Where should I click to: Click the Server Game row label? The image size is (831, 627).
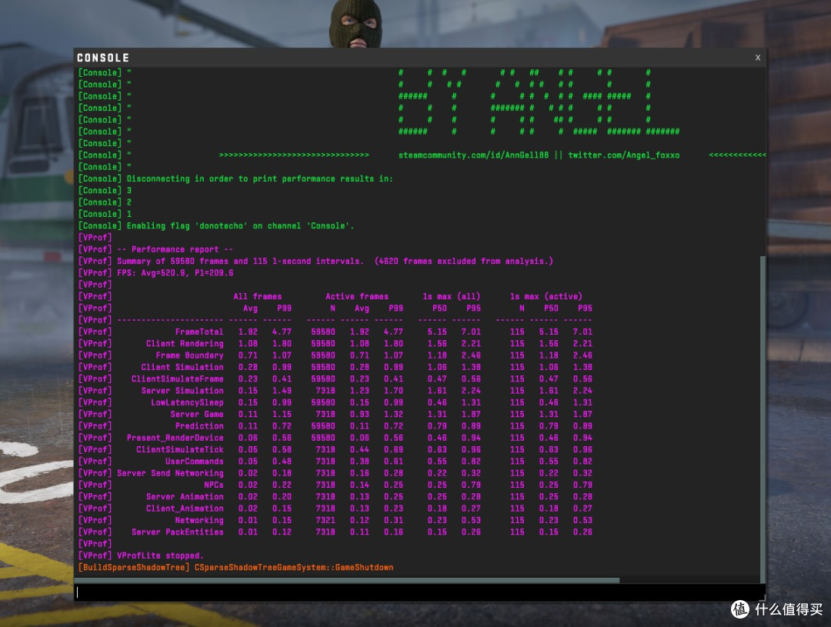point(197,414)
